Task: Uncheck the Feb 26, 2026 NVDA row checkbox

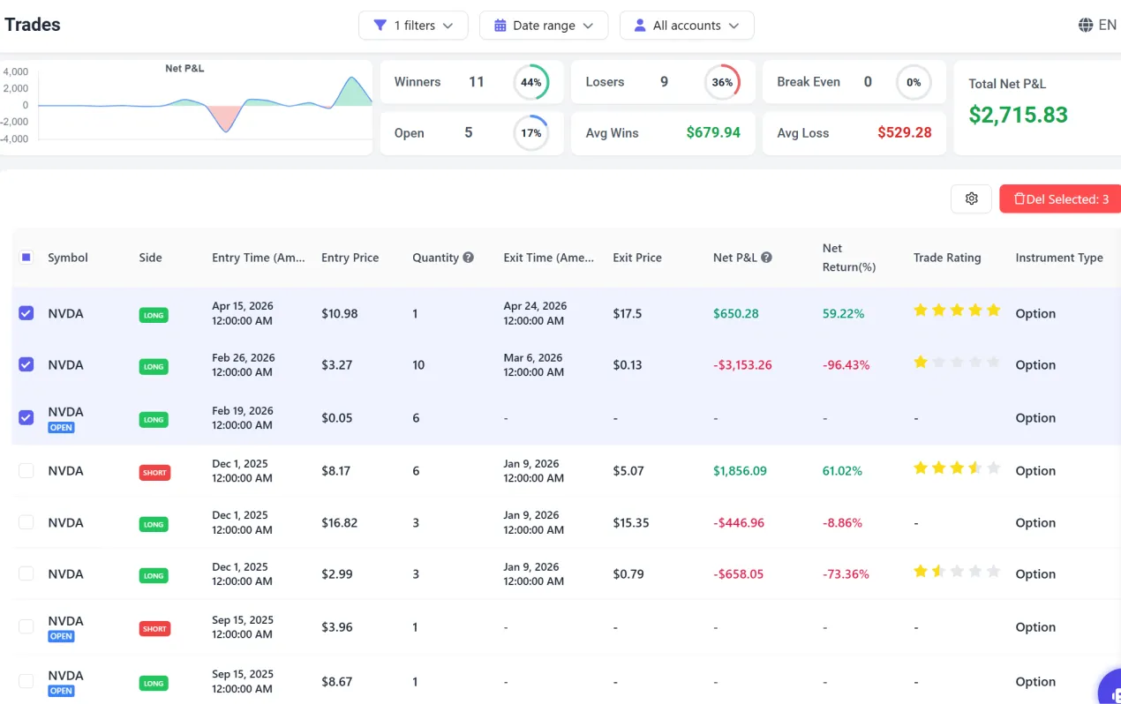Action: (26, 364)
